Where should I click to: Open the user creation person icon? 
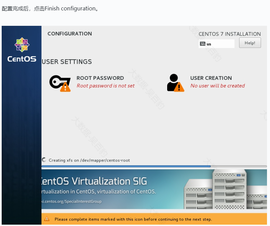point(176,83)
